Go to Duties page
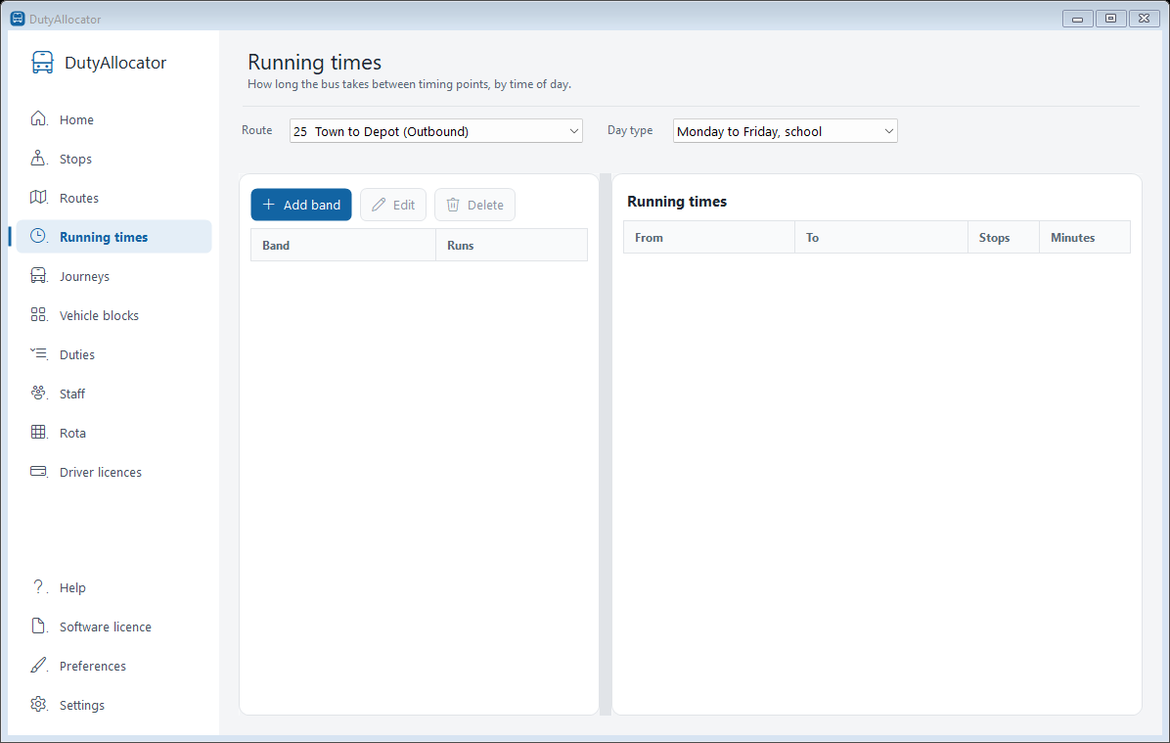 coord(113,354)
